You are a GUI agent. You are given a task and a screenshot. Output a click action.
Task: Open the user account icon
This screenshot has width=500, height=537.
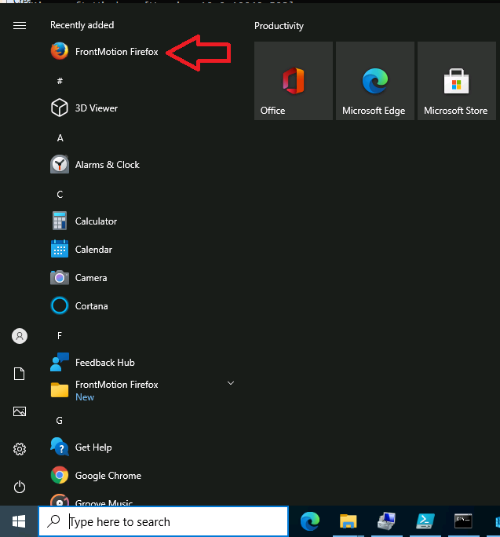pos(20,336)
